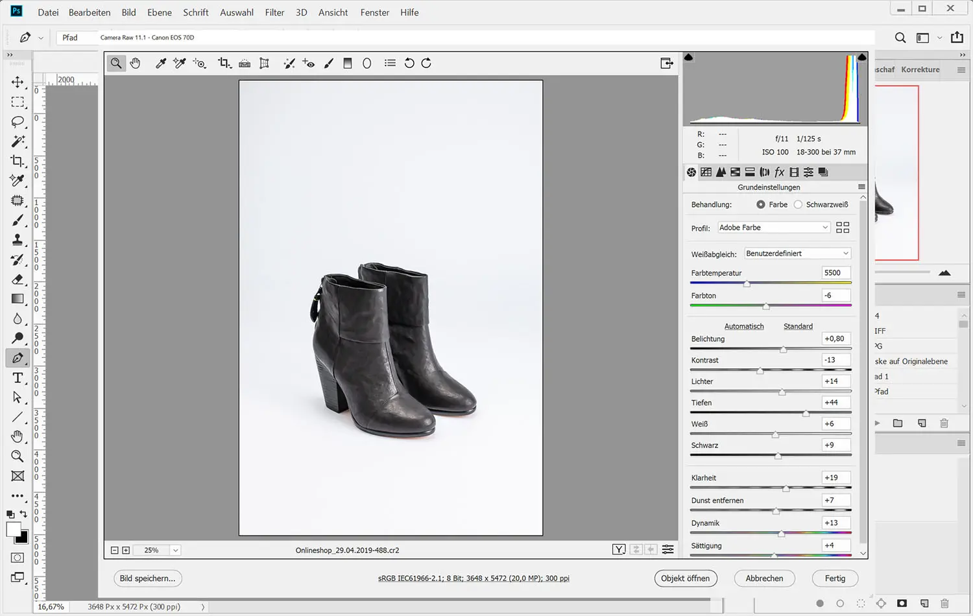Pick the Adjustment Brush in Camera Raw
The height and width of the screenshot is (616, 973).
329,63
